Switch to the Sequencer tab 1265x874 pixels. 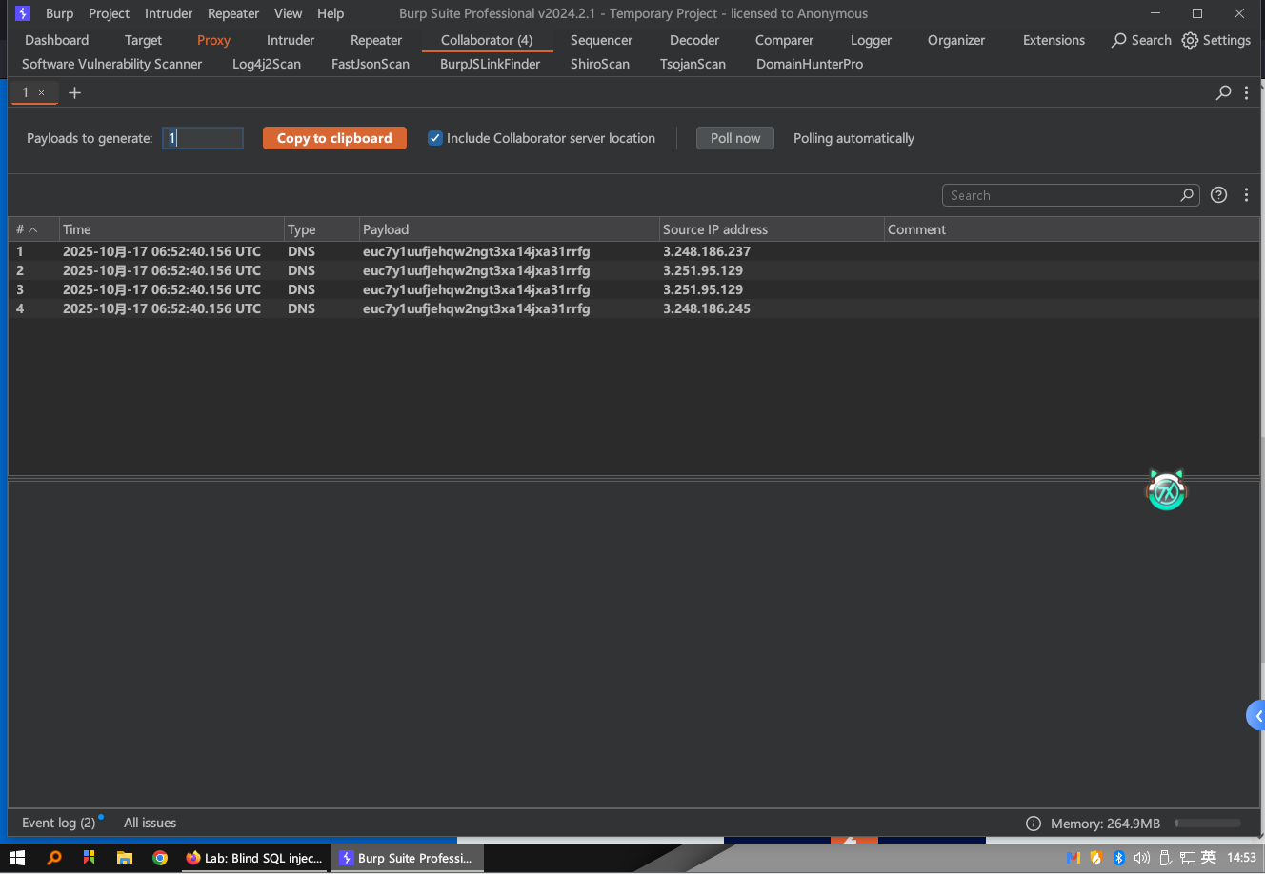pyautogui.click(x=601, y=40)
